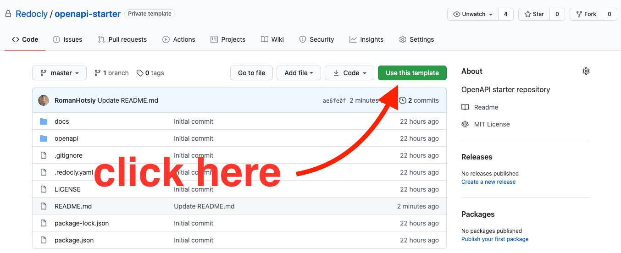Switch to the Security tab
The height and width of the screenshot is (253, 621).
click(x=316, y=39)
